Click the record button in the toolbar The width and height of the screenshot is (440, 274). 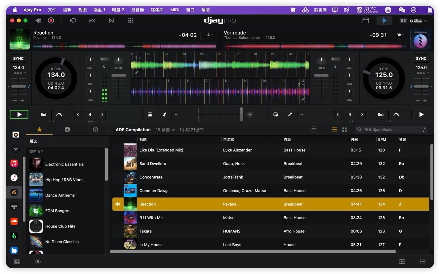pyautogui.click(x=51, y=20)
